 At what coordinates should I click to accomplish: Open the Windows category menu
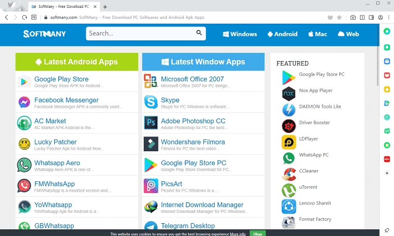(x=240, y=34)
